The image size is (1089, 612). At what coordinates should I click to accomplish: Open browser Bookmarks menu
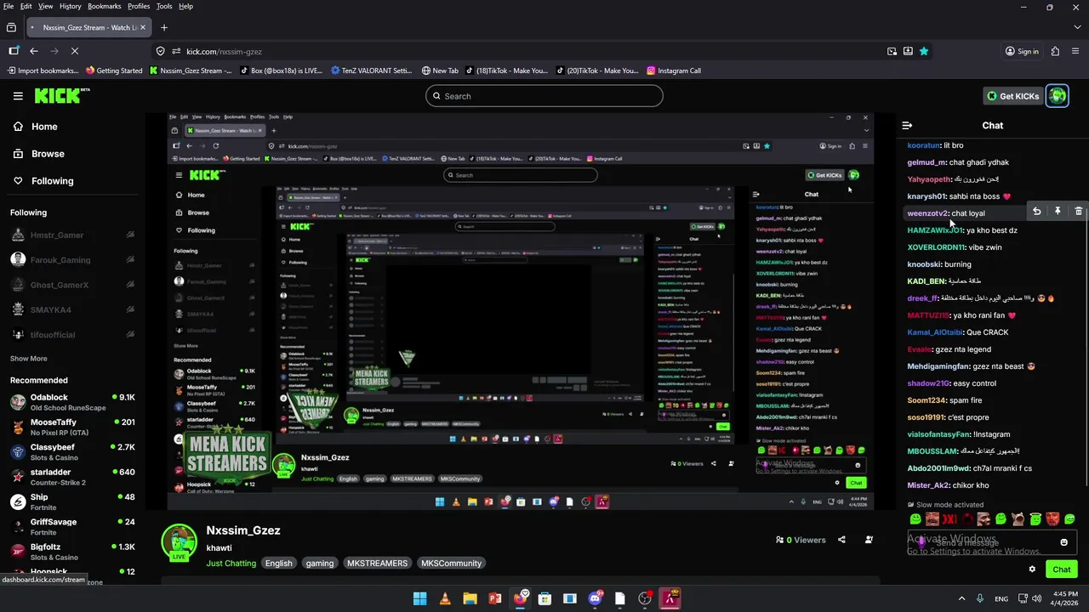point(105,6)
